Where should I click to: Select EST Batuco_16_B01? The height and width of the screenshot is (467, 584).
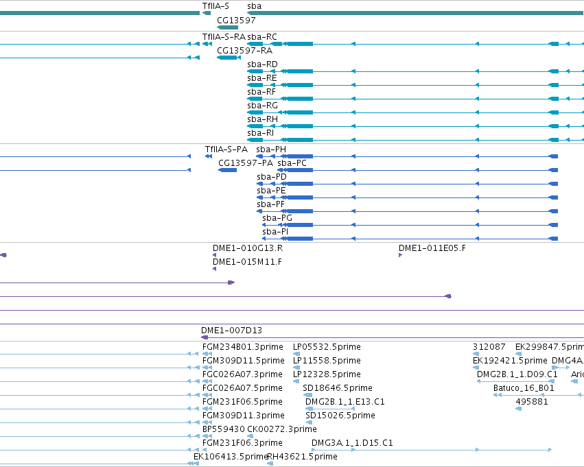pyautogui.click(x=524, y=388)
